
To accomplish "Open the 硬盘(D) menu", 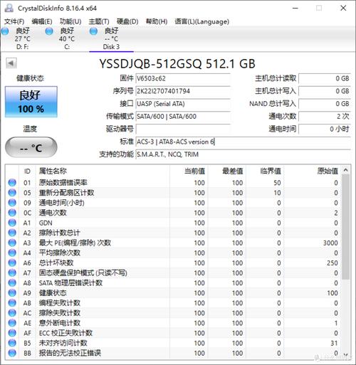I will [127, 21].
